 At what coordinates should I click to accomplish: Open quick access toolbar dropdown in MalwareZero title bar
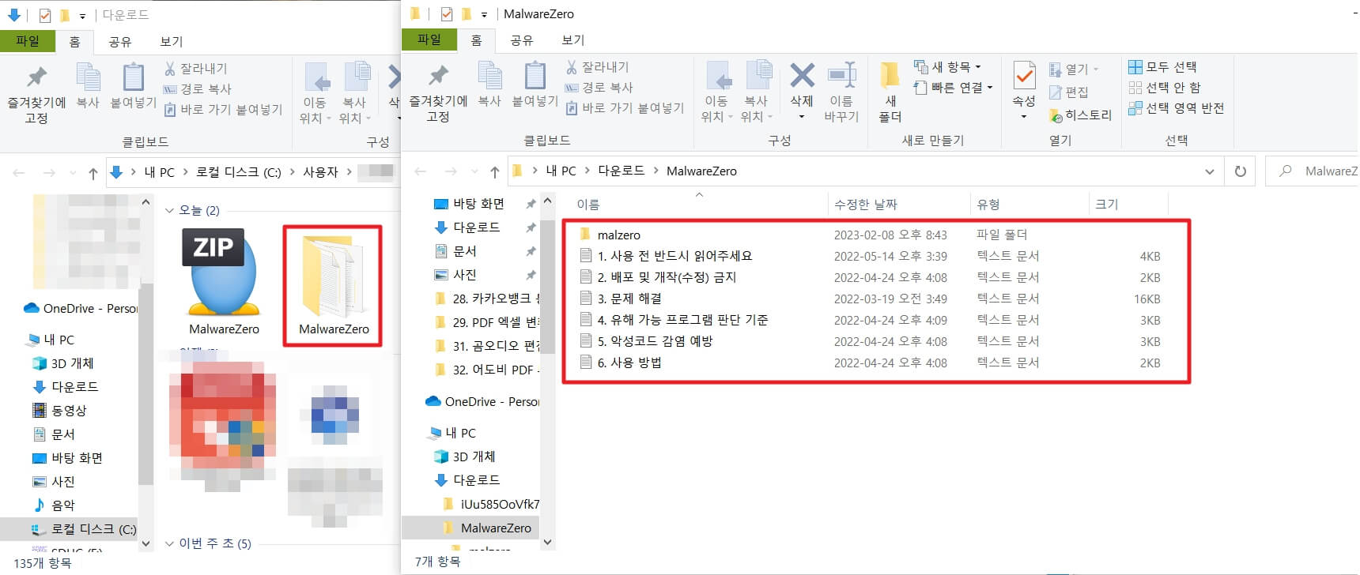click(x=484, y=14)
